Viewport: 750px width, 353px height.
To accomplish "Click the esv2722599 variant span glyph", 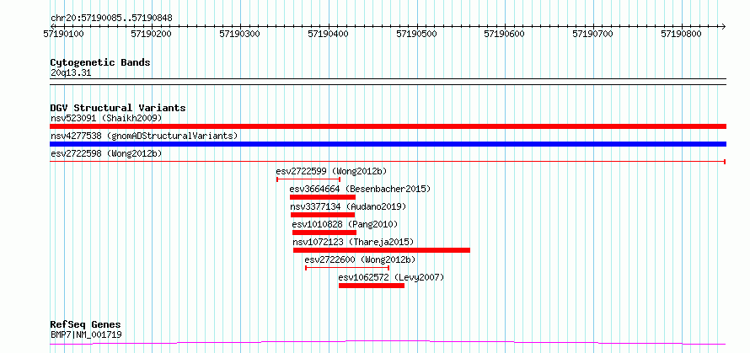I will pyautogui.click(x=308, y=179).
